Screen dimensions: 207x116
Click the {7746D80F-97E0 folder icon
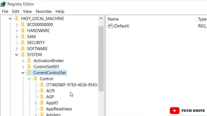coord(42,85)
